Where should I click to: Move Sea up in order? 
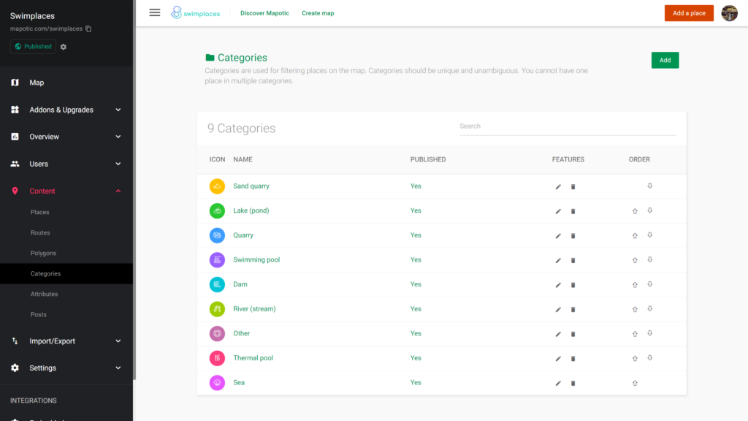tap(635, 383)
